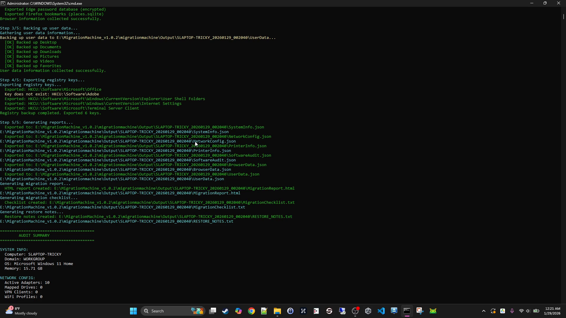Image resolution: width=566 pixels, height=318 pixels.
Task: Open File Explorer from the taskbar
Action: pos(277,311)
